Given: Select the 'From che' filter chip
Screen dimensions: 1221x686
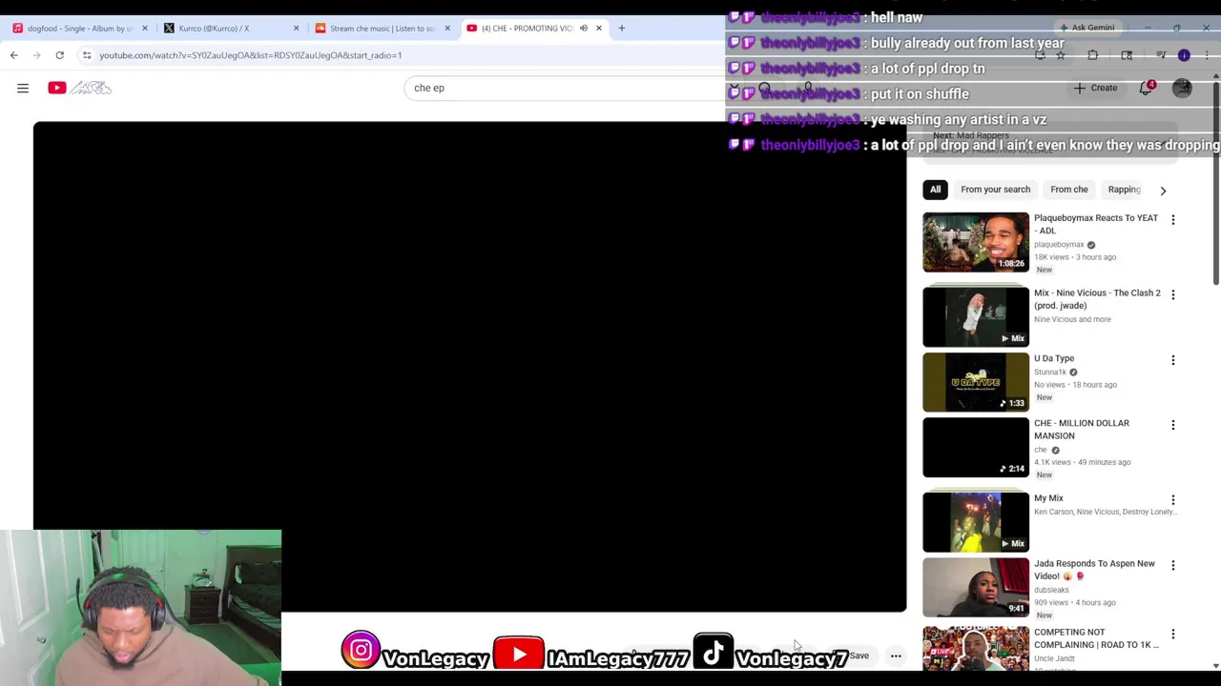Looking at the screenshot, I should coord(1069,190).
